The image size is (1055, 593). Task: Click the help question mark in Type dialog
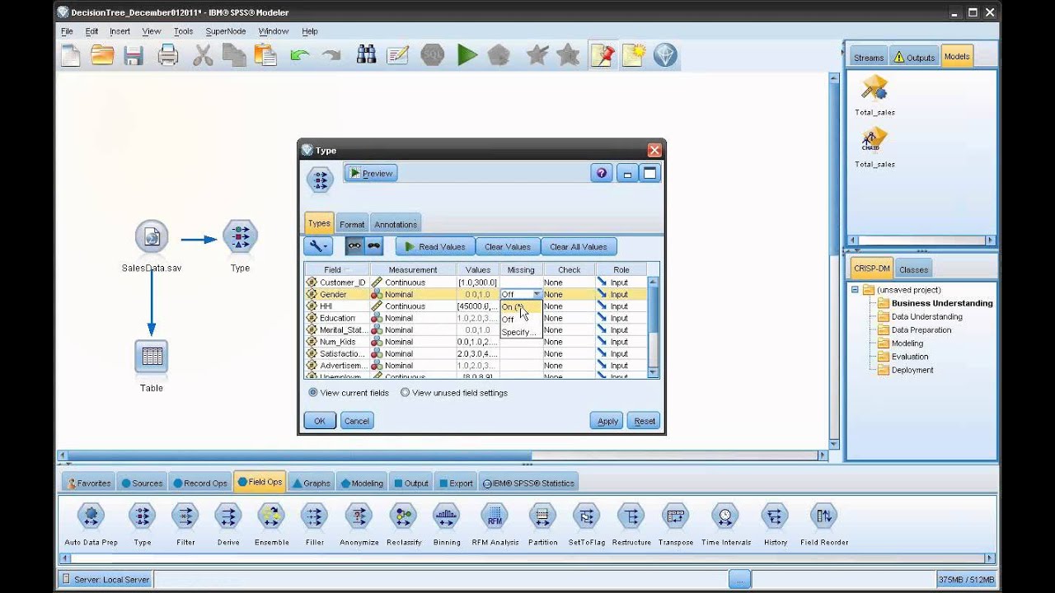coord(602,173)
